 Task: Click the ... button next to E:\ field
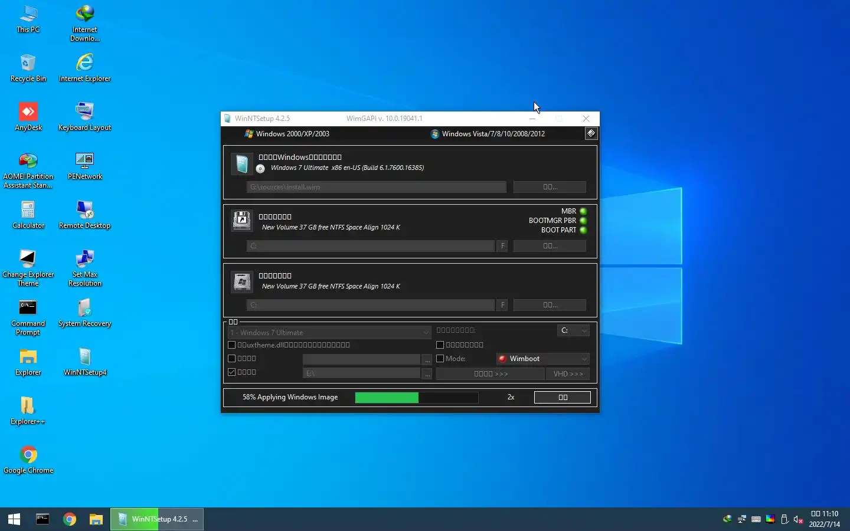(x=427, y=374)
